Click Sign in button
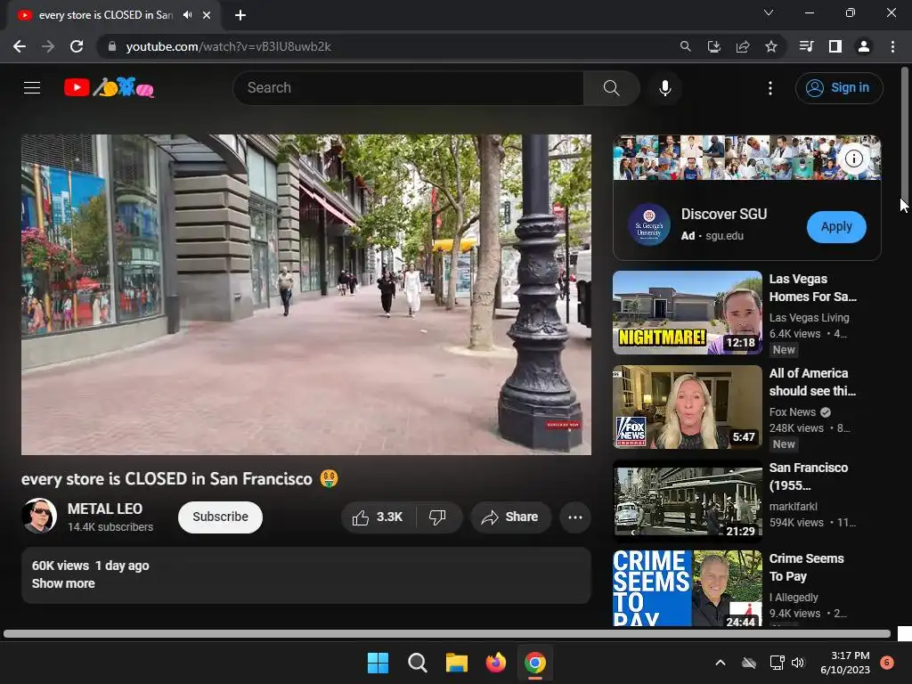This screenshot has width=912, height=684. (839, 88)
